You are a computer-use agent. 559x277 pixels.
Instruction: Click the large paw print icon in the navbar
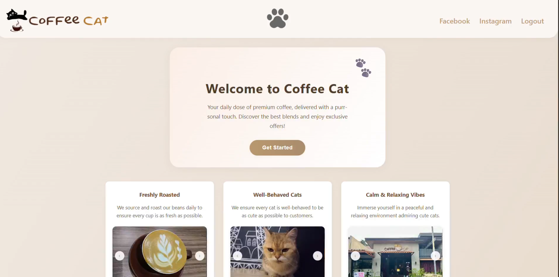[x=278, y=18]
